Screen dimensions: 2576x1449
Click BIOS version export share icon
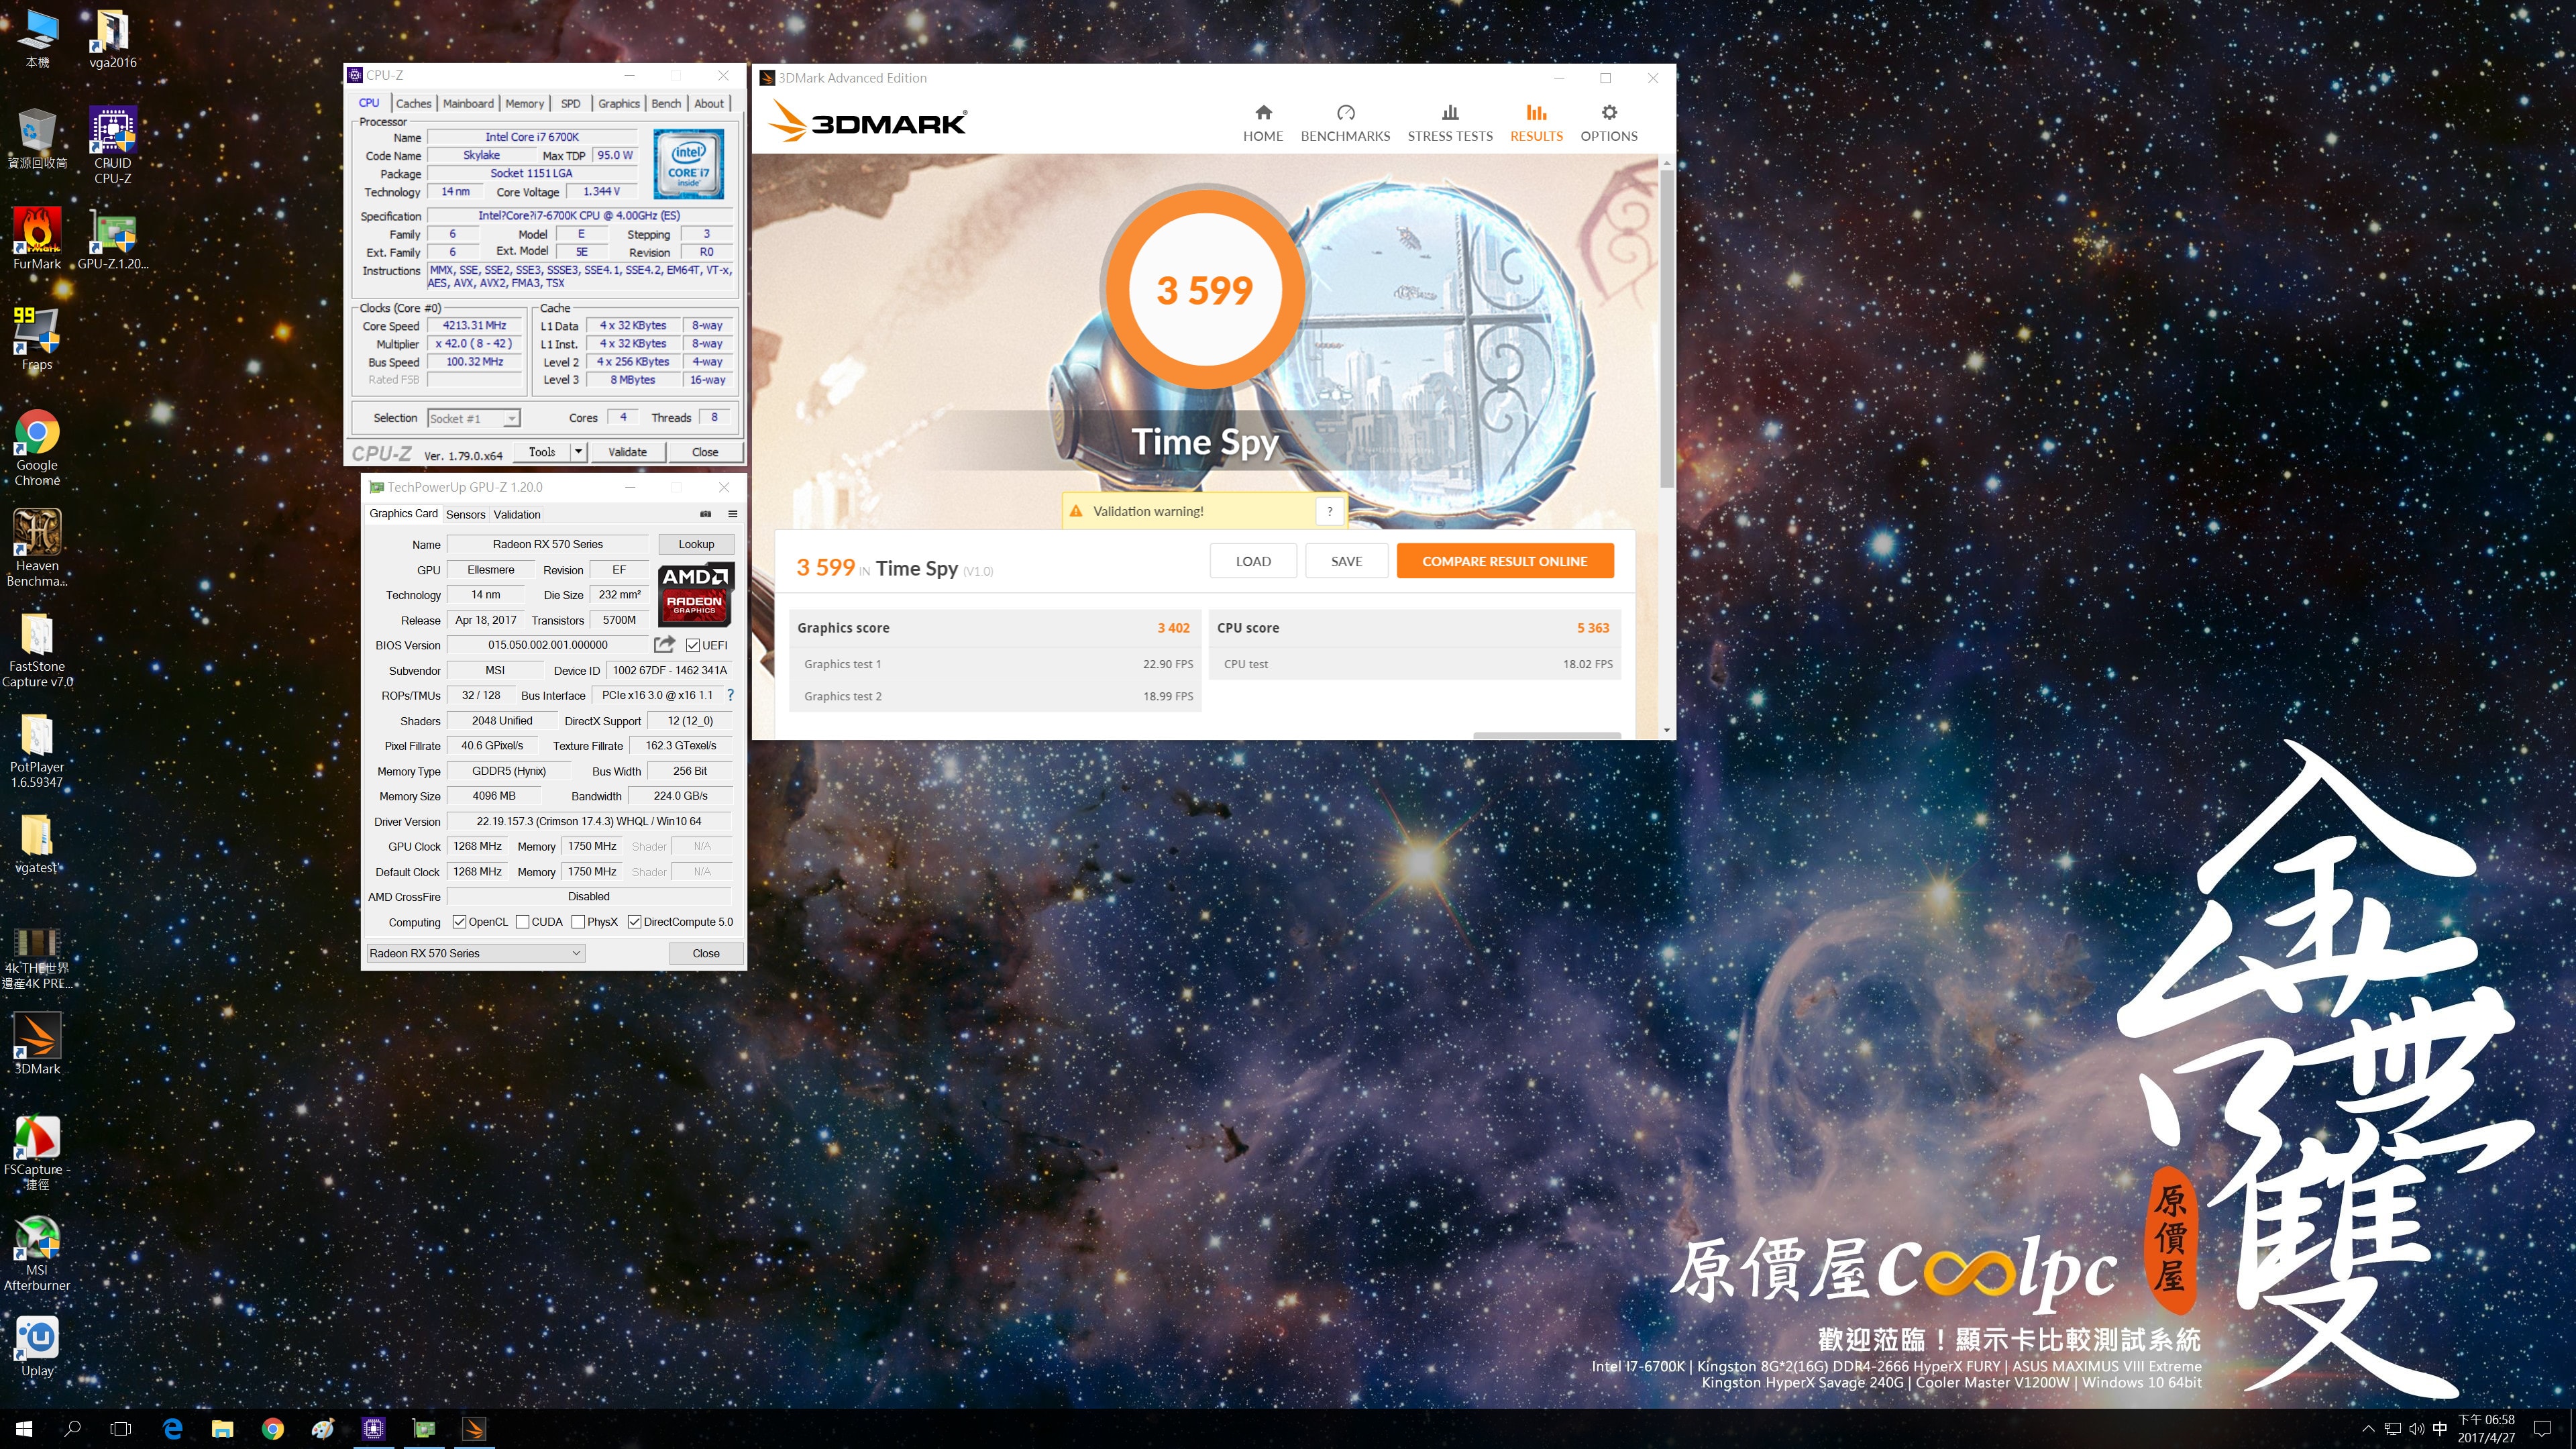(x=664, y=645)
